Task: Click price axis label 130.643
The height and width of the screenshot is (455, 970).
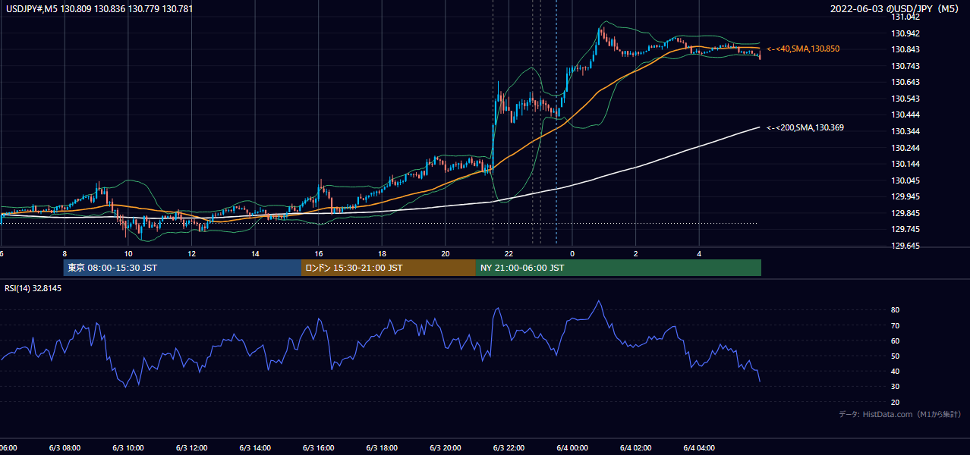Action: pyautogui.click(x=906, y=83)
